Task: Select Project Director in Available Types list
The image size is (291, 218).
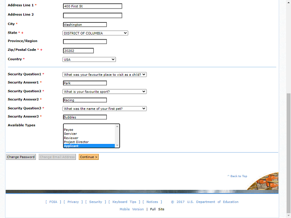Action: tap(89, 142)
